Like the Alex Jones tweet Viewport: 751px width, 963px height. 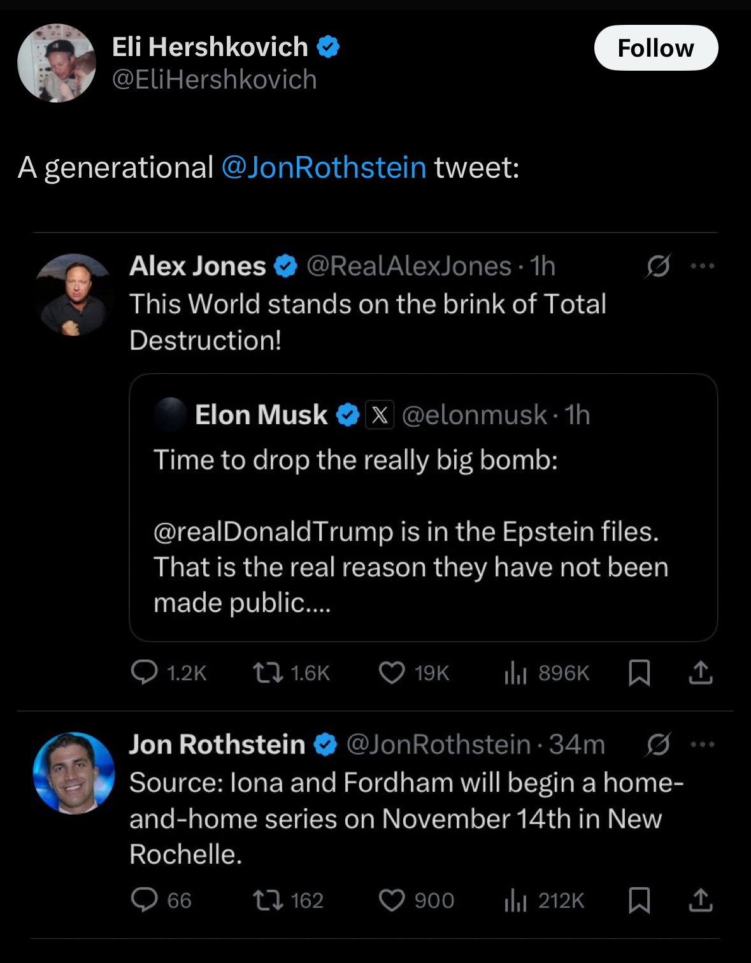point(392,673)
